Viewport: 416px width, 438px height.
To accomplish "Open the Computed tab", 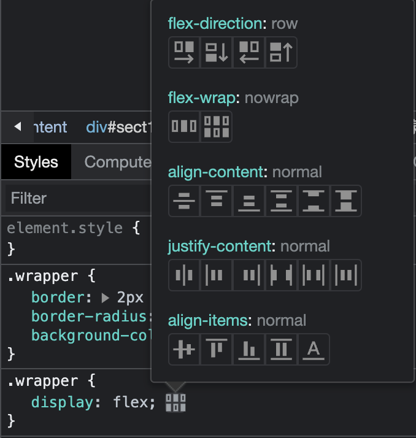I will pos(118,162).
